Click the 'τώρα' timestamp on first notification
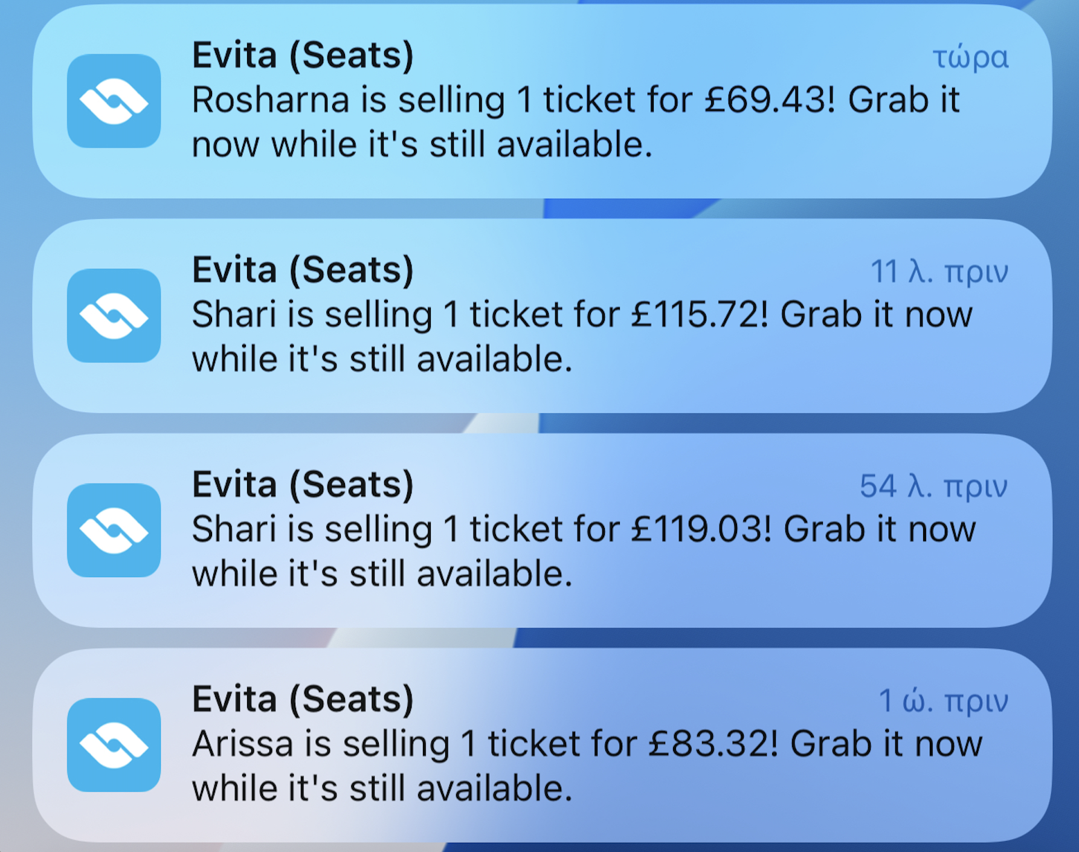1079x852 pixels. (970, 58)
